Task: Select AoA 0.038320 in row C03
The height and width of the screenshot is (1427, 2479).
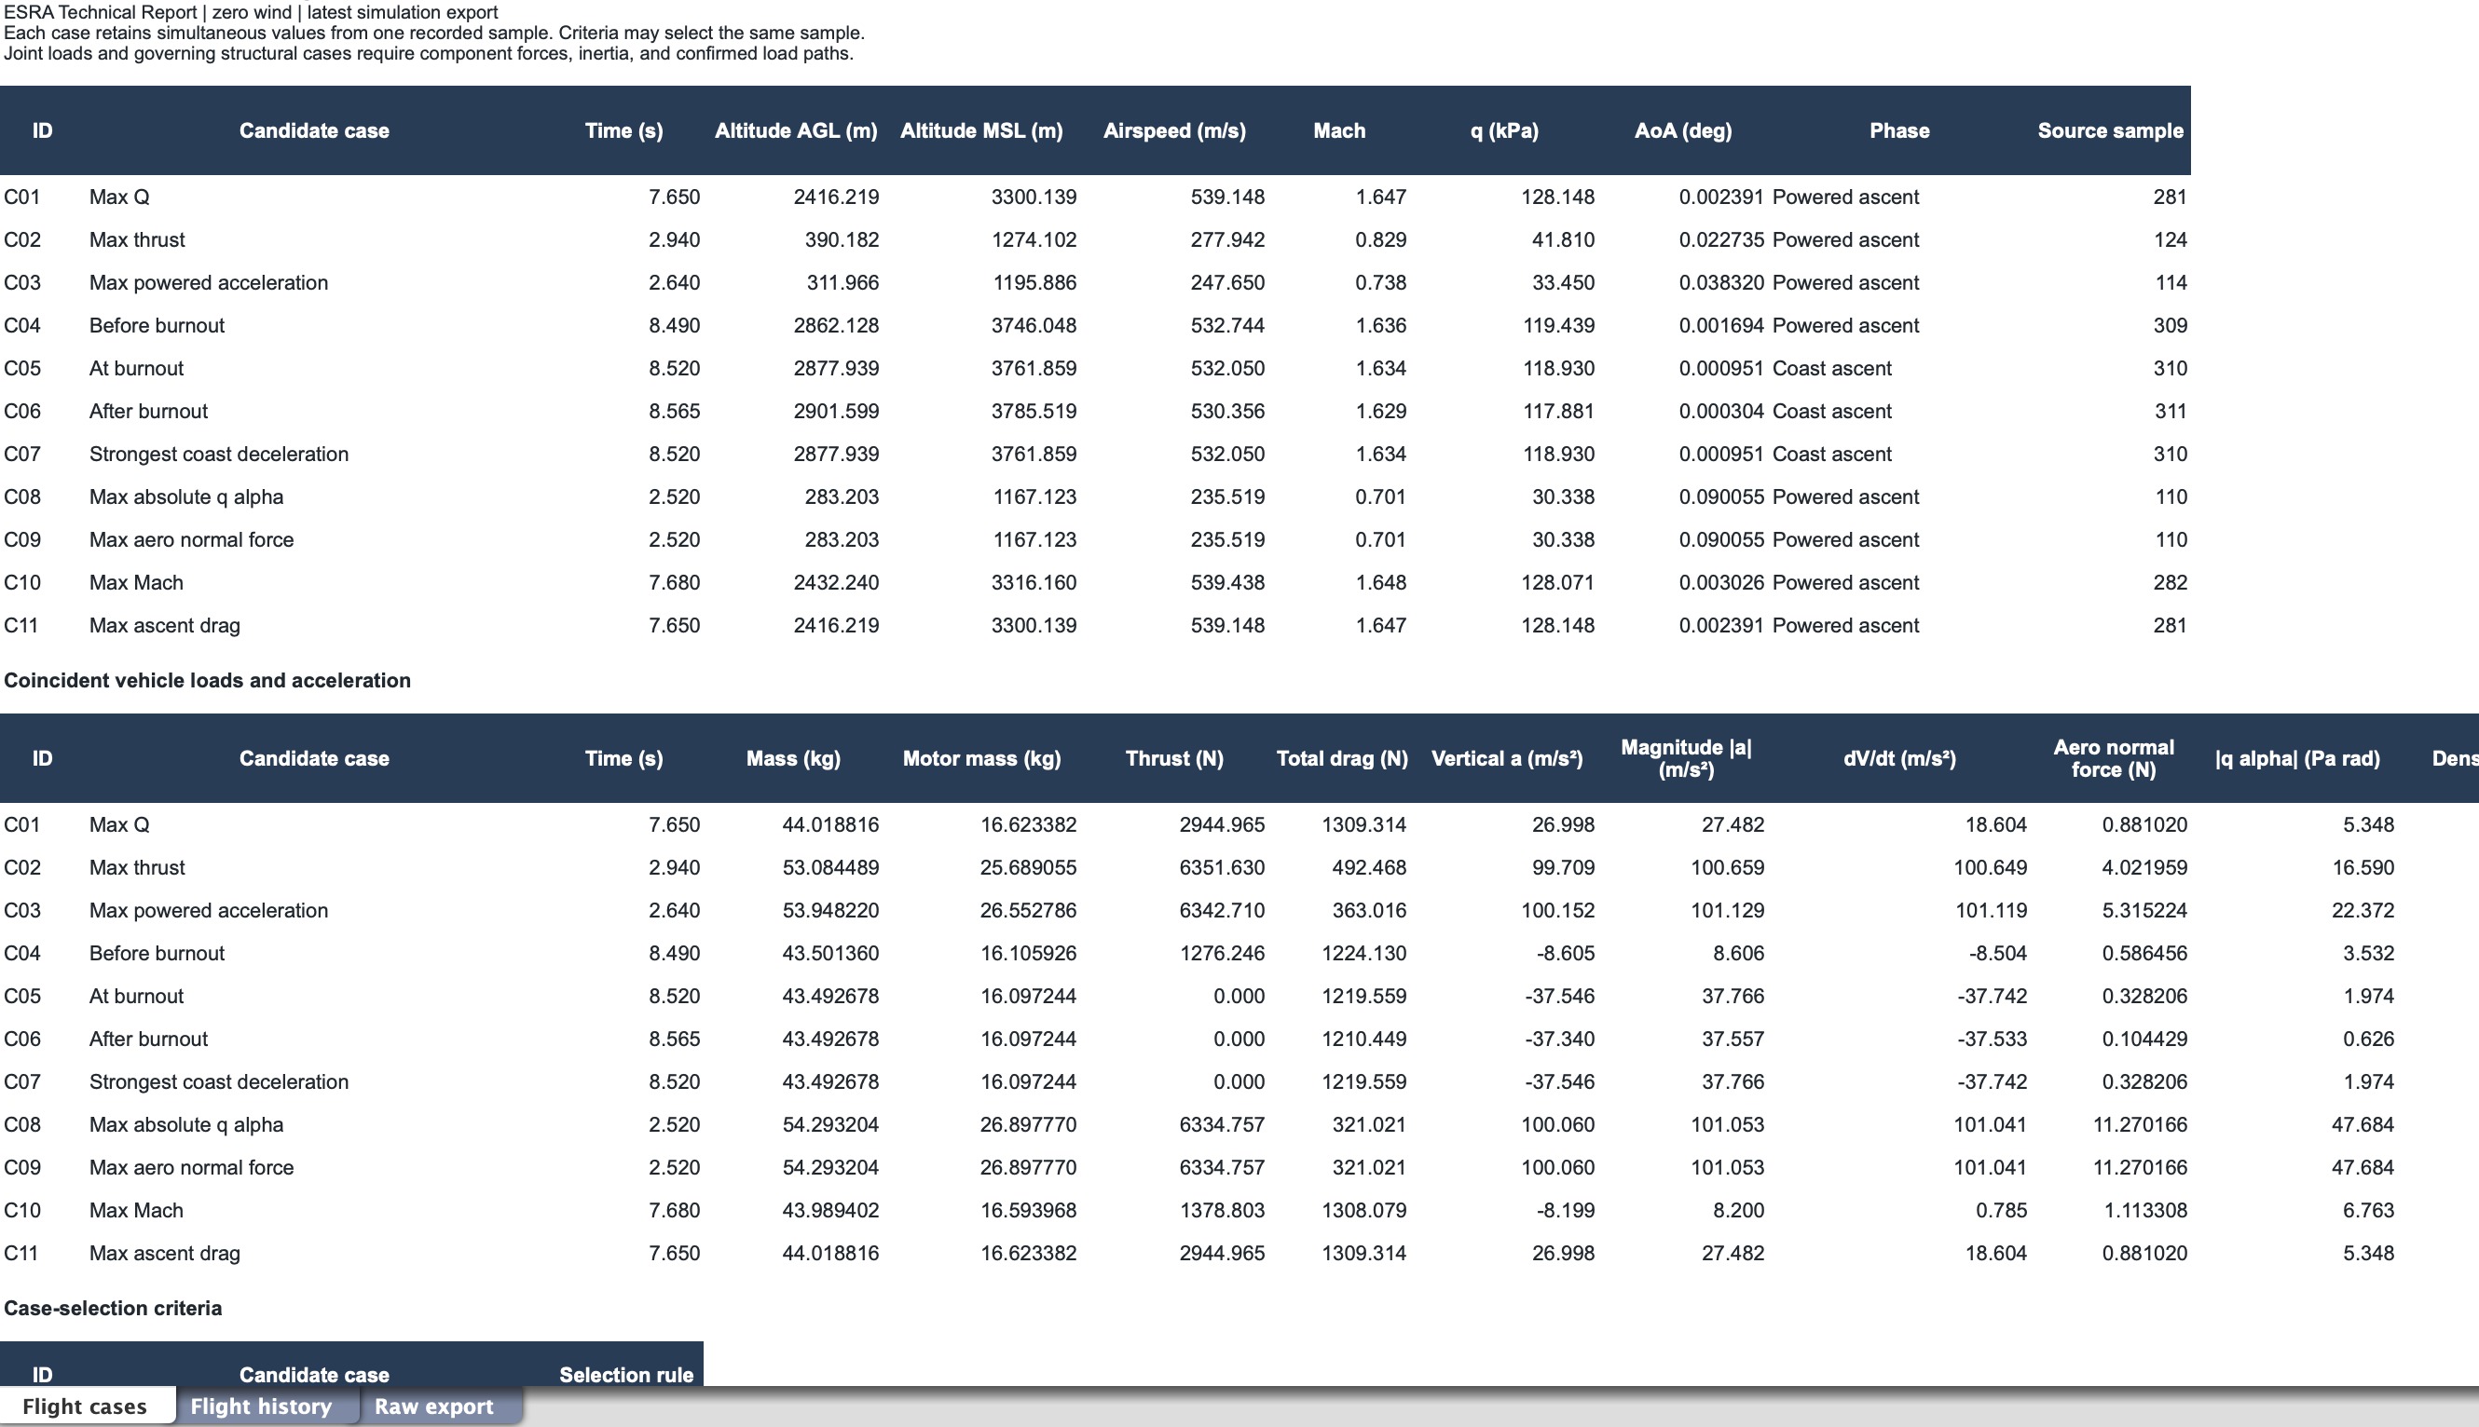Action: click(1721, 282)
